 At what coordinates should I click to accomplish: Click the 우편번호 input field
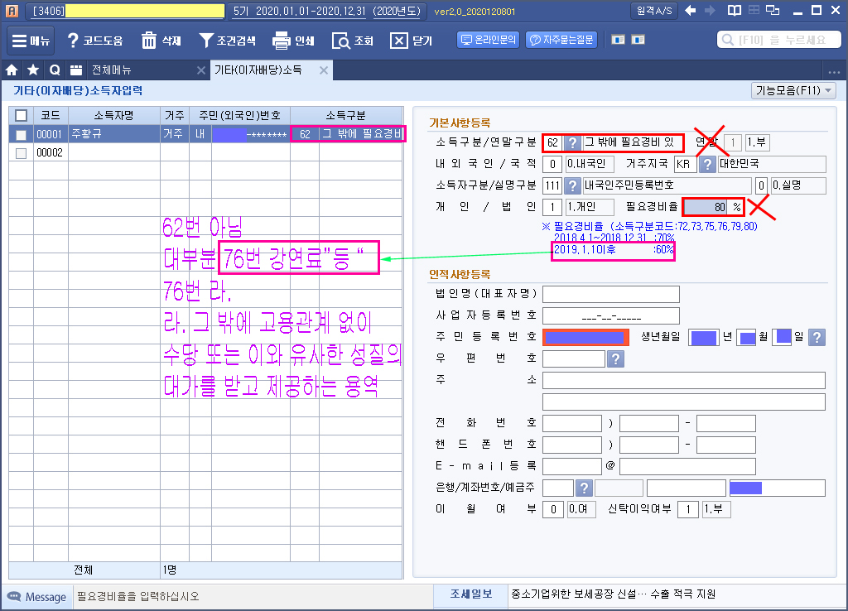coord(573,358)
